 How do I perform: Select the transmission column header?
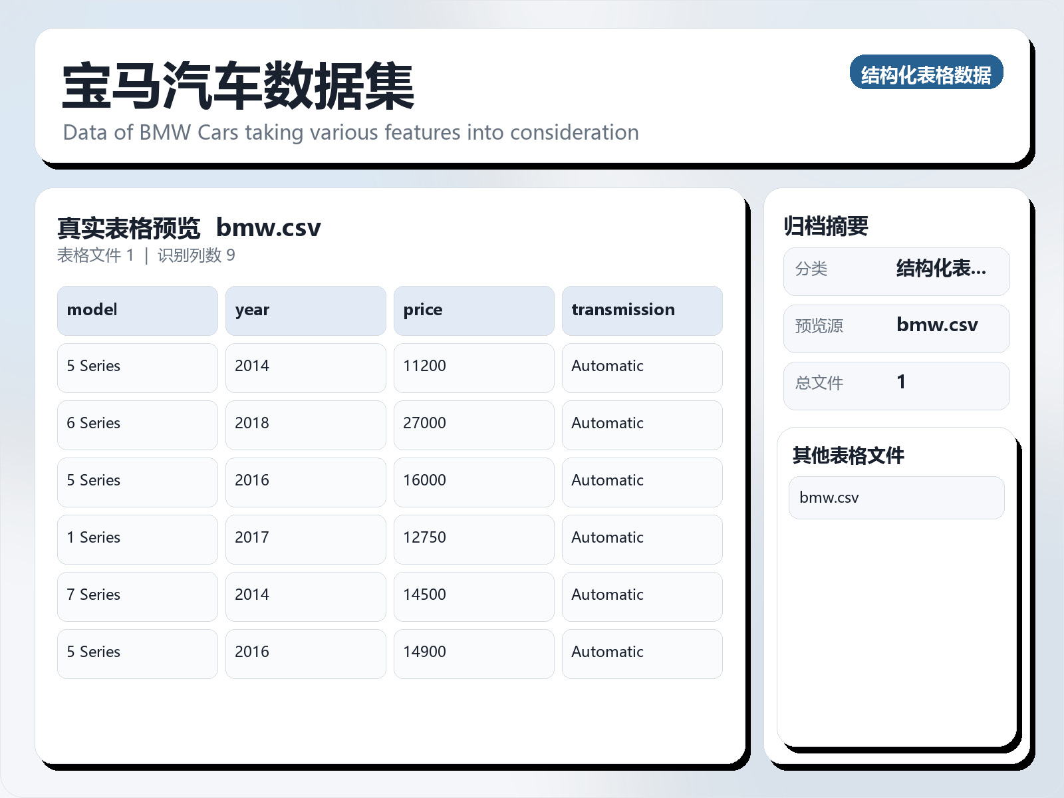coord(642,310)
